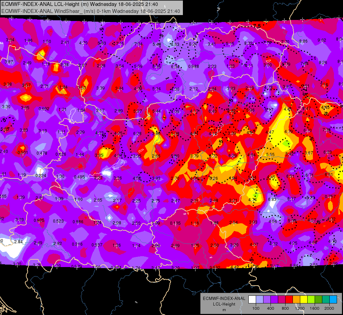Click the legend tick label 1600
Viewport: 343px width, 315px height.
(x=315, y=308)
